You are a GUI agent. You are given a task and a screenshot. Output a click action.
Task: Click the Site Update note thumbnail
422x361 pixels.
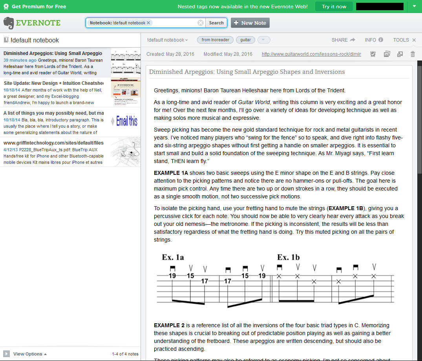tap(126, 92)
